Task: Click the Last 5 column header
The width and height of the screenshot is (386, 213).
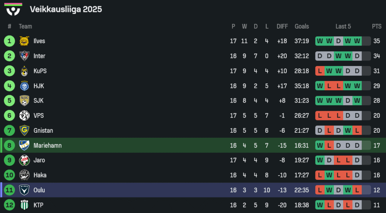Action: click(343, 26)
